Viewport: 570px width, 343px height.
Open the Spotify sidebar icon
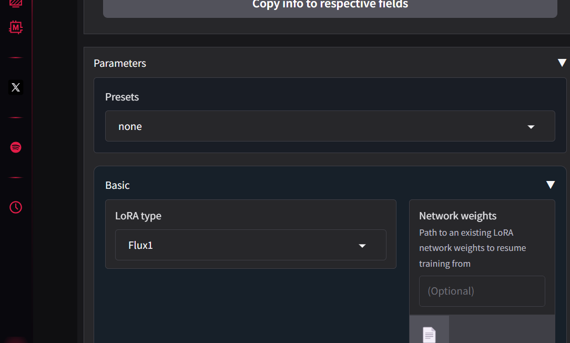point(16,147)
